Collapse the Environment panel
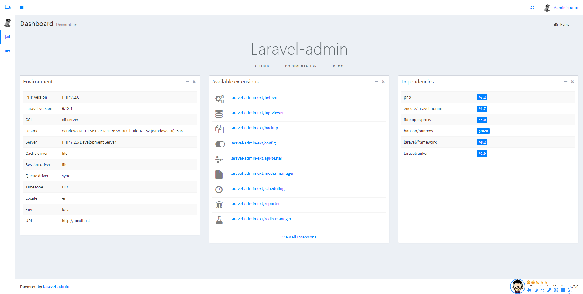This screenshot has height=294, width=583. click(x=187, y=82)
